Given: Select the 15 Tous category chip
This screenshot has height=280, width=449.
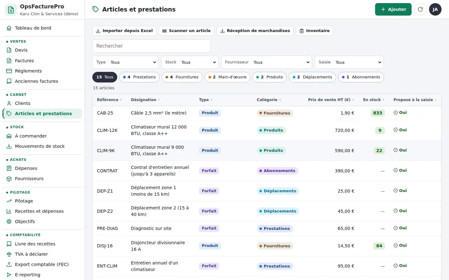Looking at the screenshot, I should [x=105, y=77].
